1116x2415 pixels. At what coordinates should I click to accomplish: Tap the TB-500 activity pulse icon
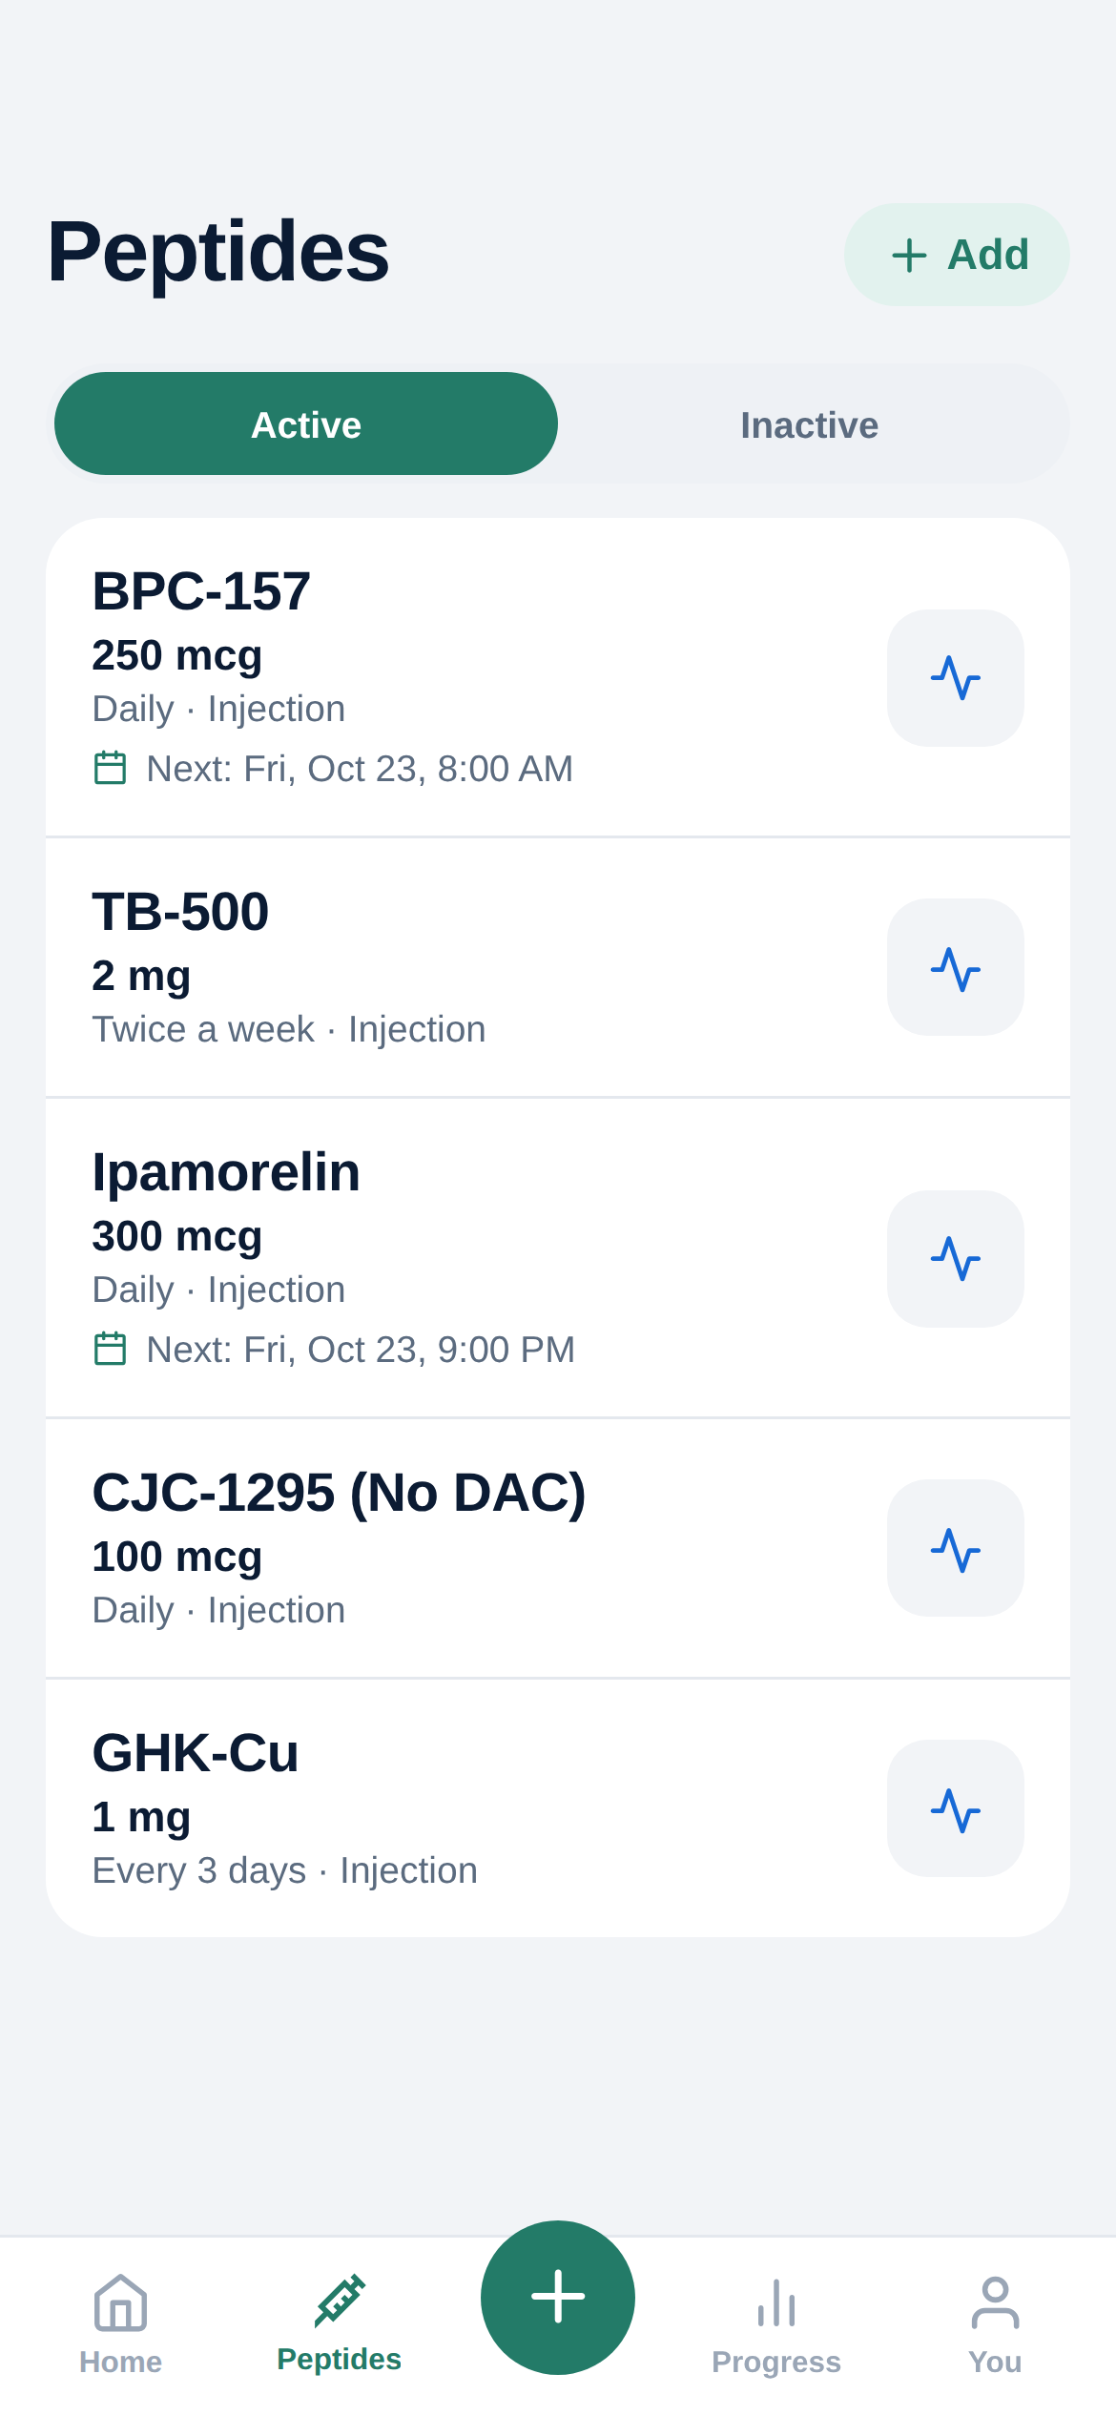tap(955, 967)
